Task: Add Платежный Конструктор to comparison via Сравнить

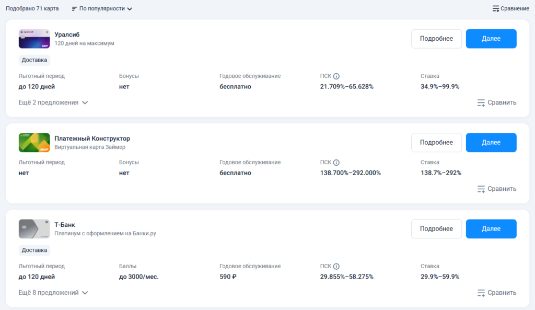Action: tap(497, 189)
